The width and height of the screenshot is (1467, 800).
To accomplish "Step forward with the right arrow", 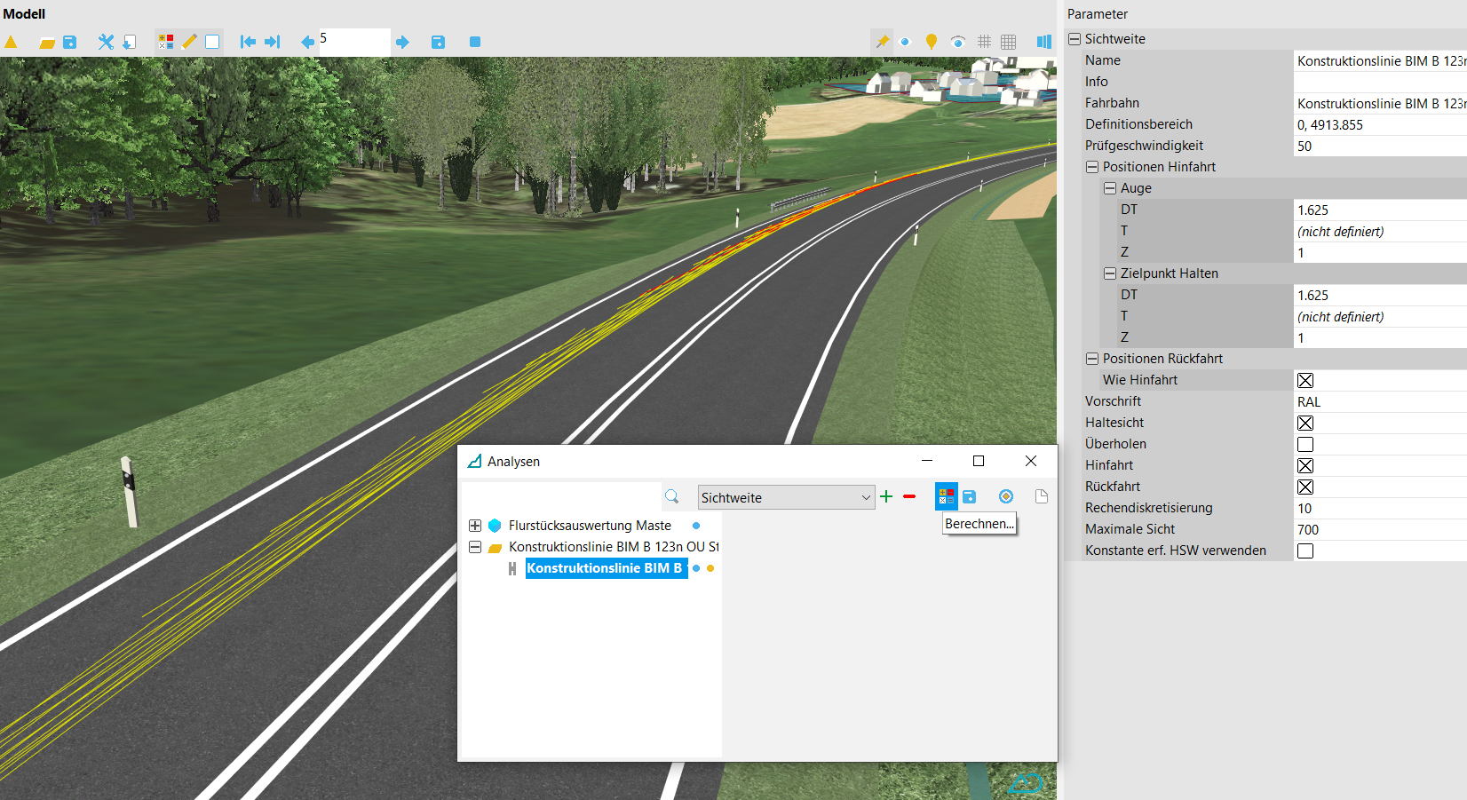I will (402, 42).
